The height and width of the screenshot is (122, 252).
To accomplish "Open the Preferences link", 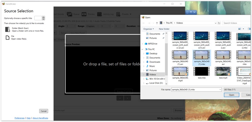I will 20,118.
